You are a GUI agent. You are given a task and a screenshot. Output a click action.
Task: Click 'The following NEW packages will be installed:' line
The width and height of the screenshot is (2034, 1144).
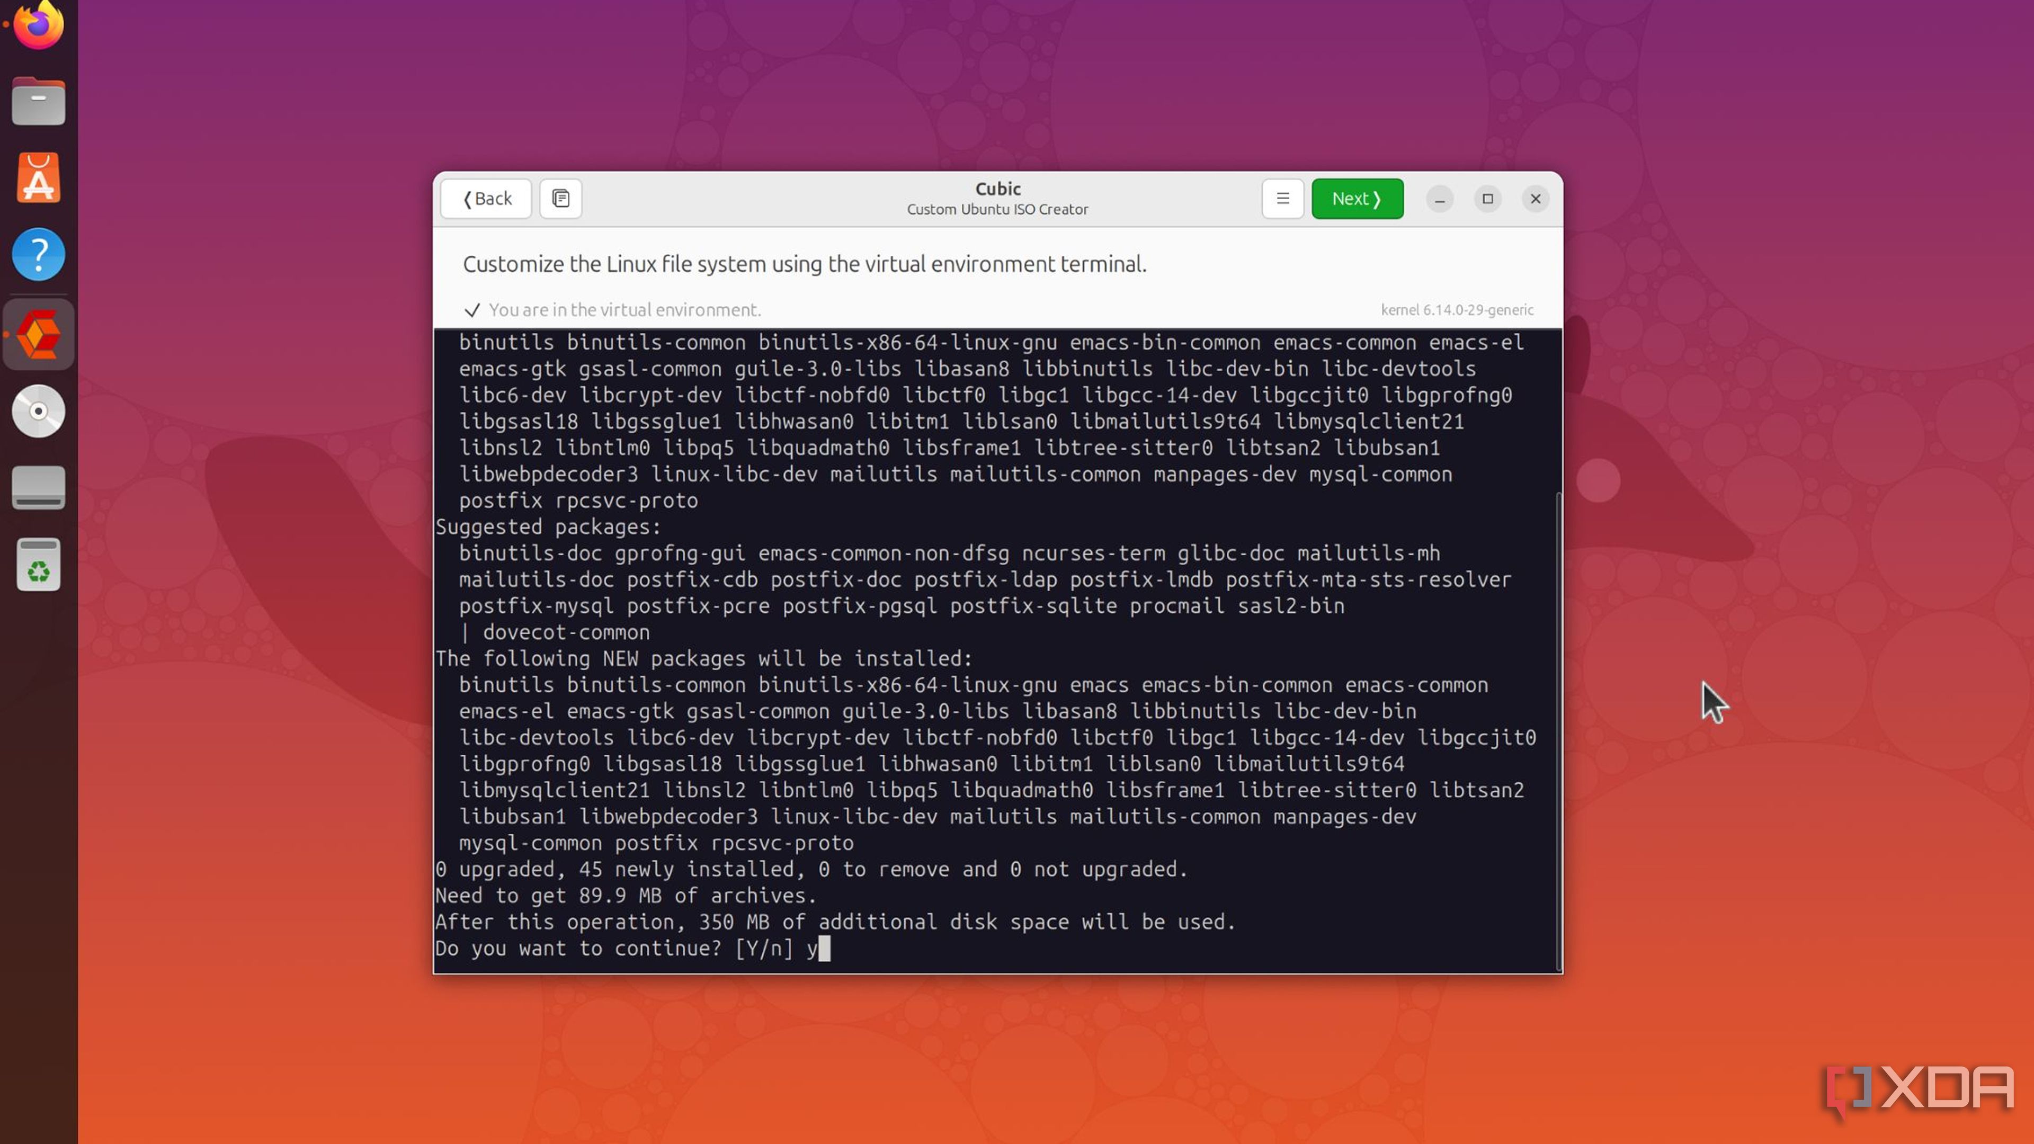click(703, 658)
